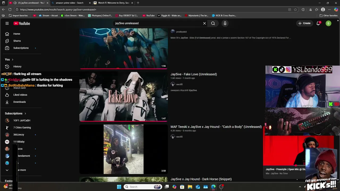Click title Jay5ive x Jay Hound Dark Horse
Screen dimensions: 340x191
[x=201, y=179]
